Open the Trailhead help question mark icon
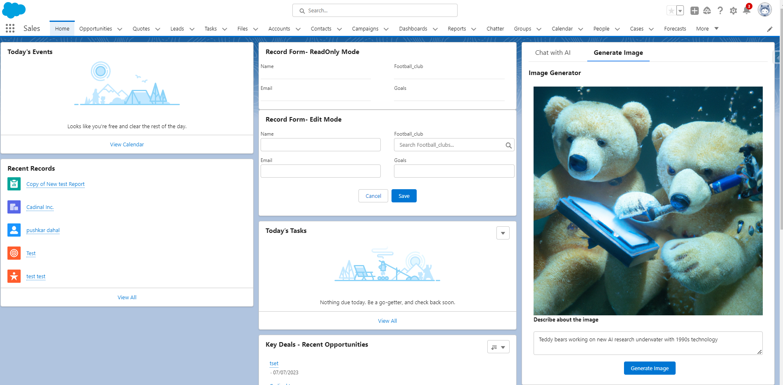The width and height of the screenshot is (783, 385). pos(720,11)
